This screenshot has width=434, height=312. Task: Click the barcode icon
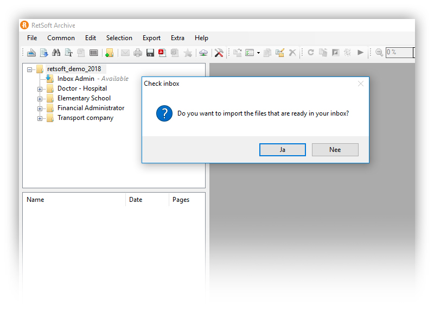pos(93,53)
